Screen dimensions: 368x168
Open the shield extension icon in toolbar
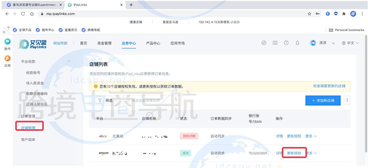(x=336, y=14)
